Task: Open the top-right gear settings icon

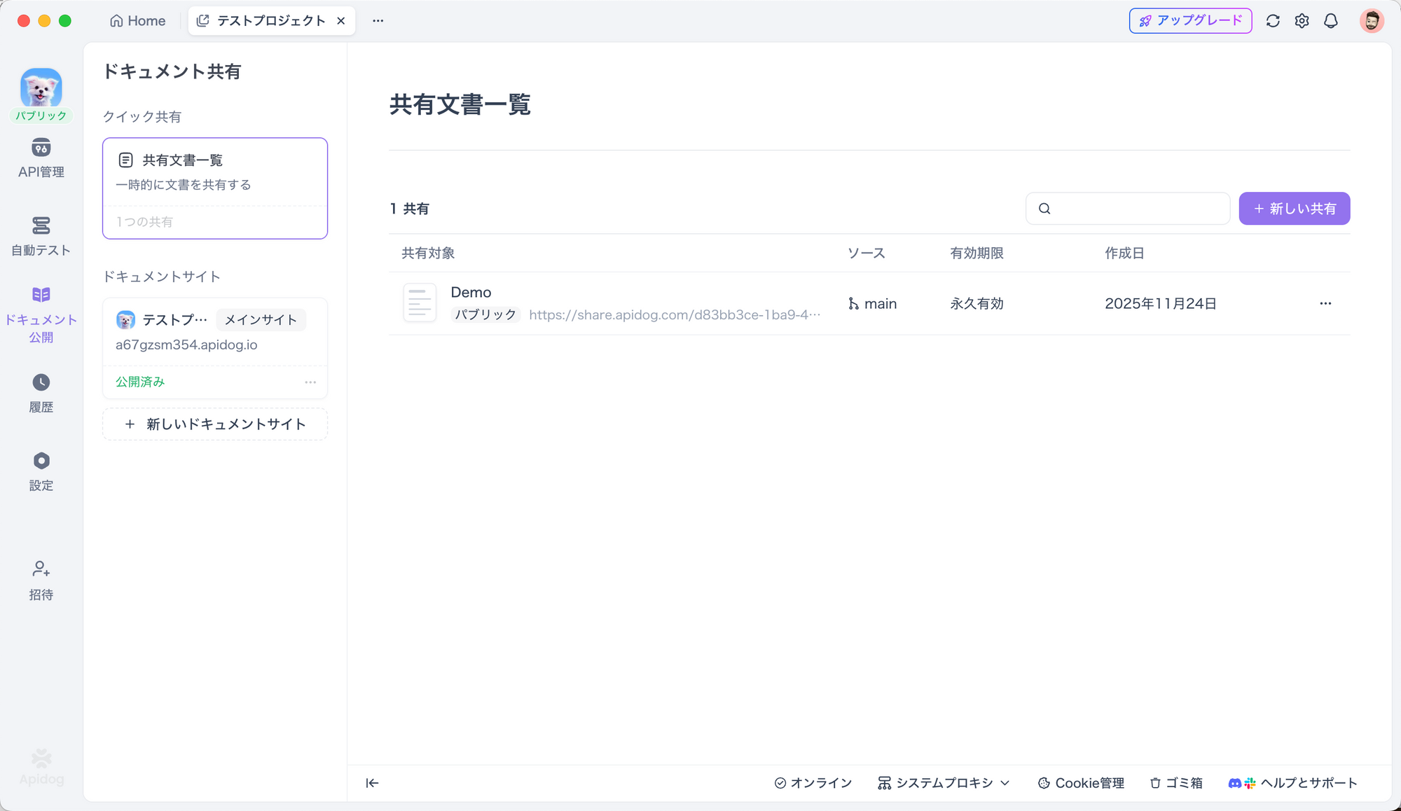Action: (1302, 21)
